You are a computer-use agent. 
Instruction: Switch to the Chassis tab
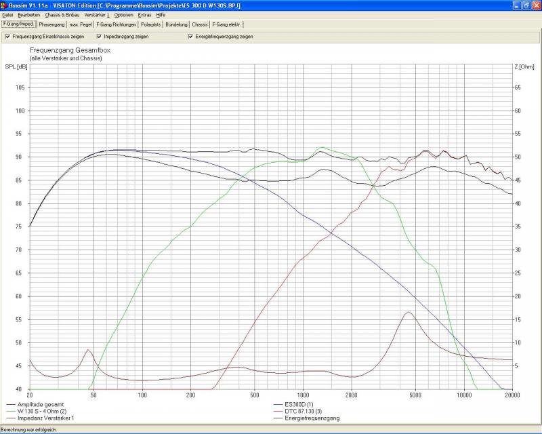click(x=201, y=24)
